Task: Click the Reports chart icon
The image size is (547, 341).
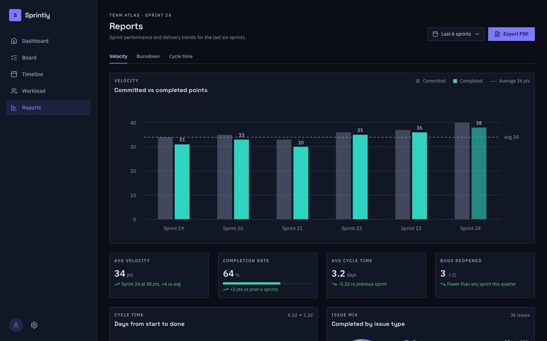Action: point(14,108)
